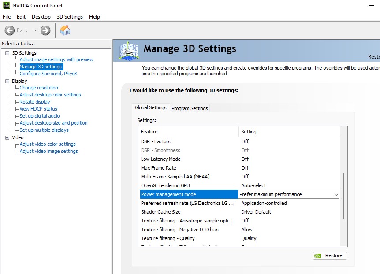Open Adjust video color settings
Screen dimensions: 380x274
pos(48,144)
